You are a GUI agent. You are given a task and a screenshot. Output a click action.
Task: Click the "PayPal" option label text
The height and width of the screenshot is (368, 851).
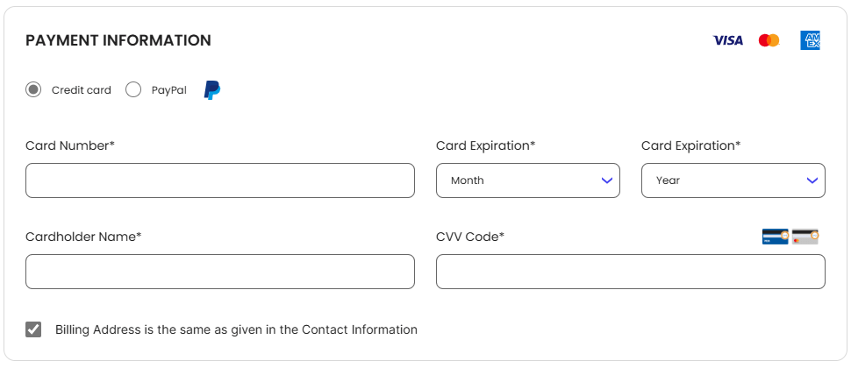168,90
